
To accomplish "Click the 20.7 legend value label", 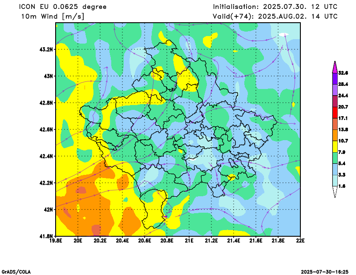I will coord(343,107).
